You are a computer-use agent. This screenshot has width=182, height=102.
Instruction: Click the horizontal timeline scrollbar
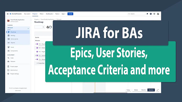(x=110, y=93)
